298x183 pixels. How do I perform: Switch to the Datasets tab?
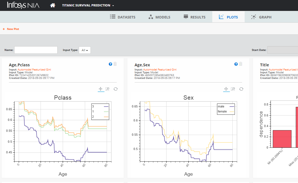coord(123,17)
